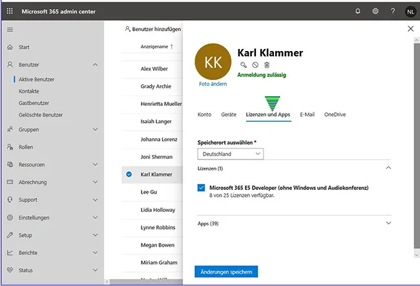Screen dimensions: 420x286
Task: Switch to the OneDrive tab
Action: [x=335, y=114]
